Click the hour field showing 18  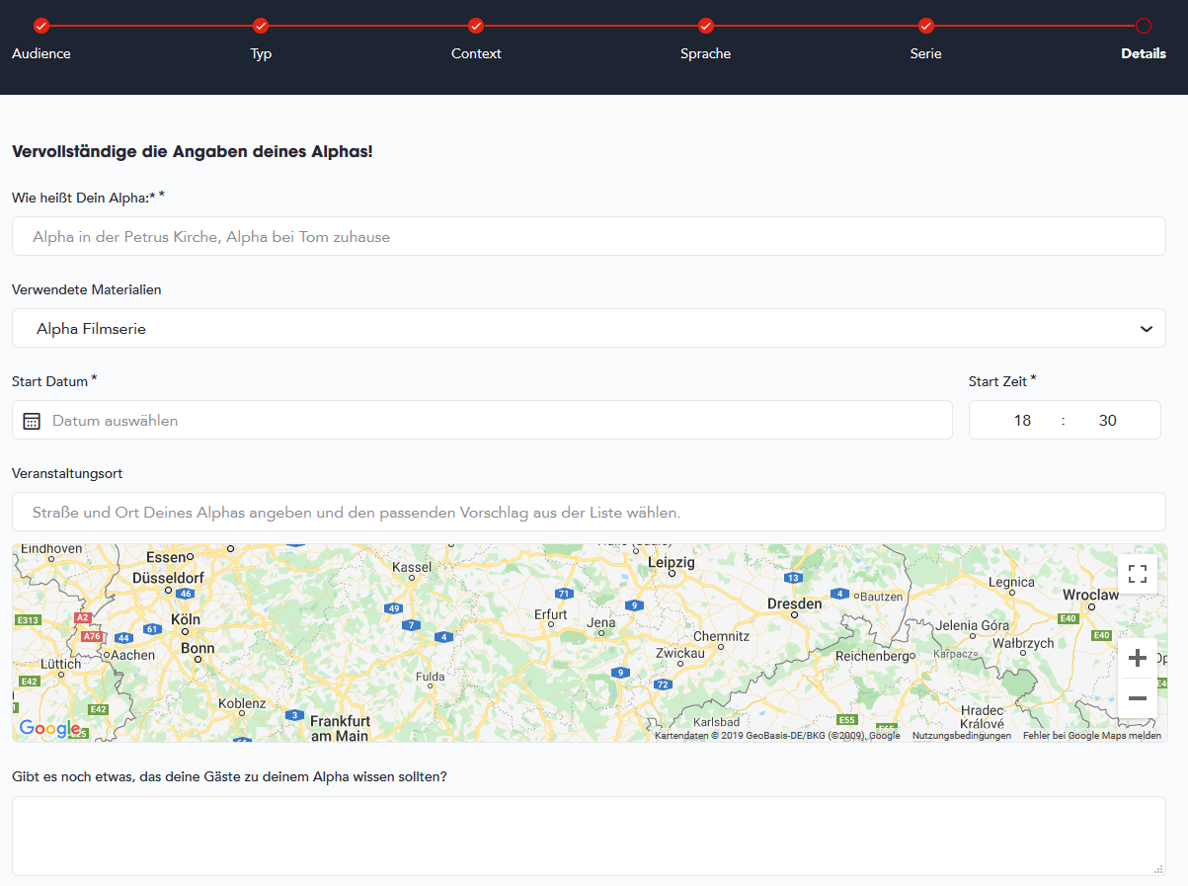(x=1022, y=420)
